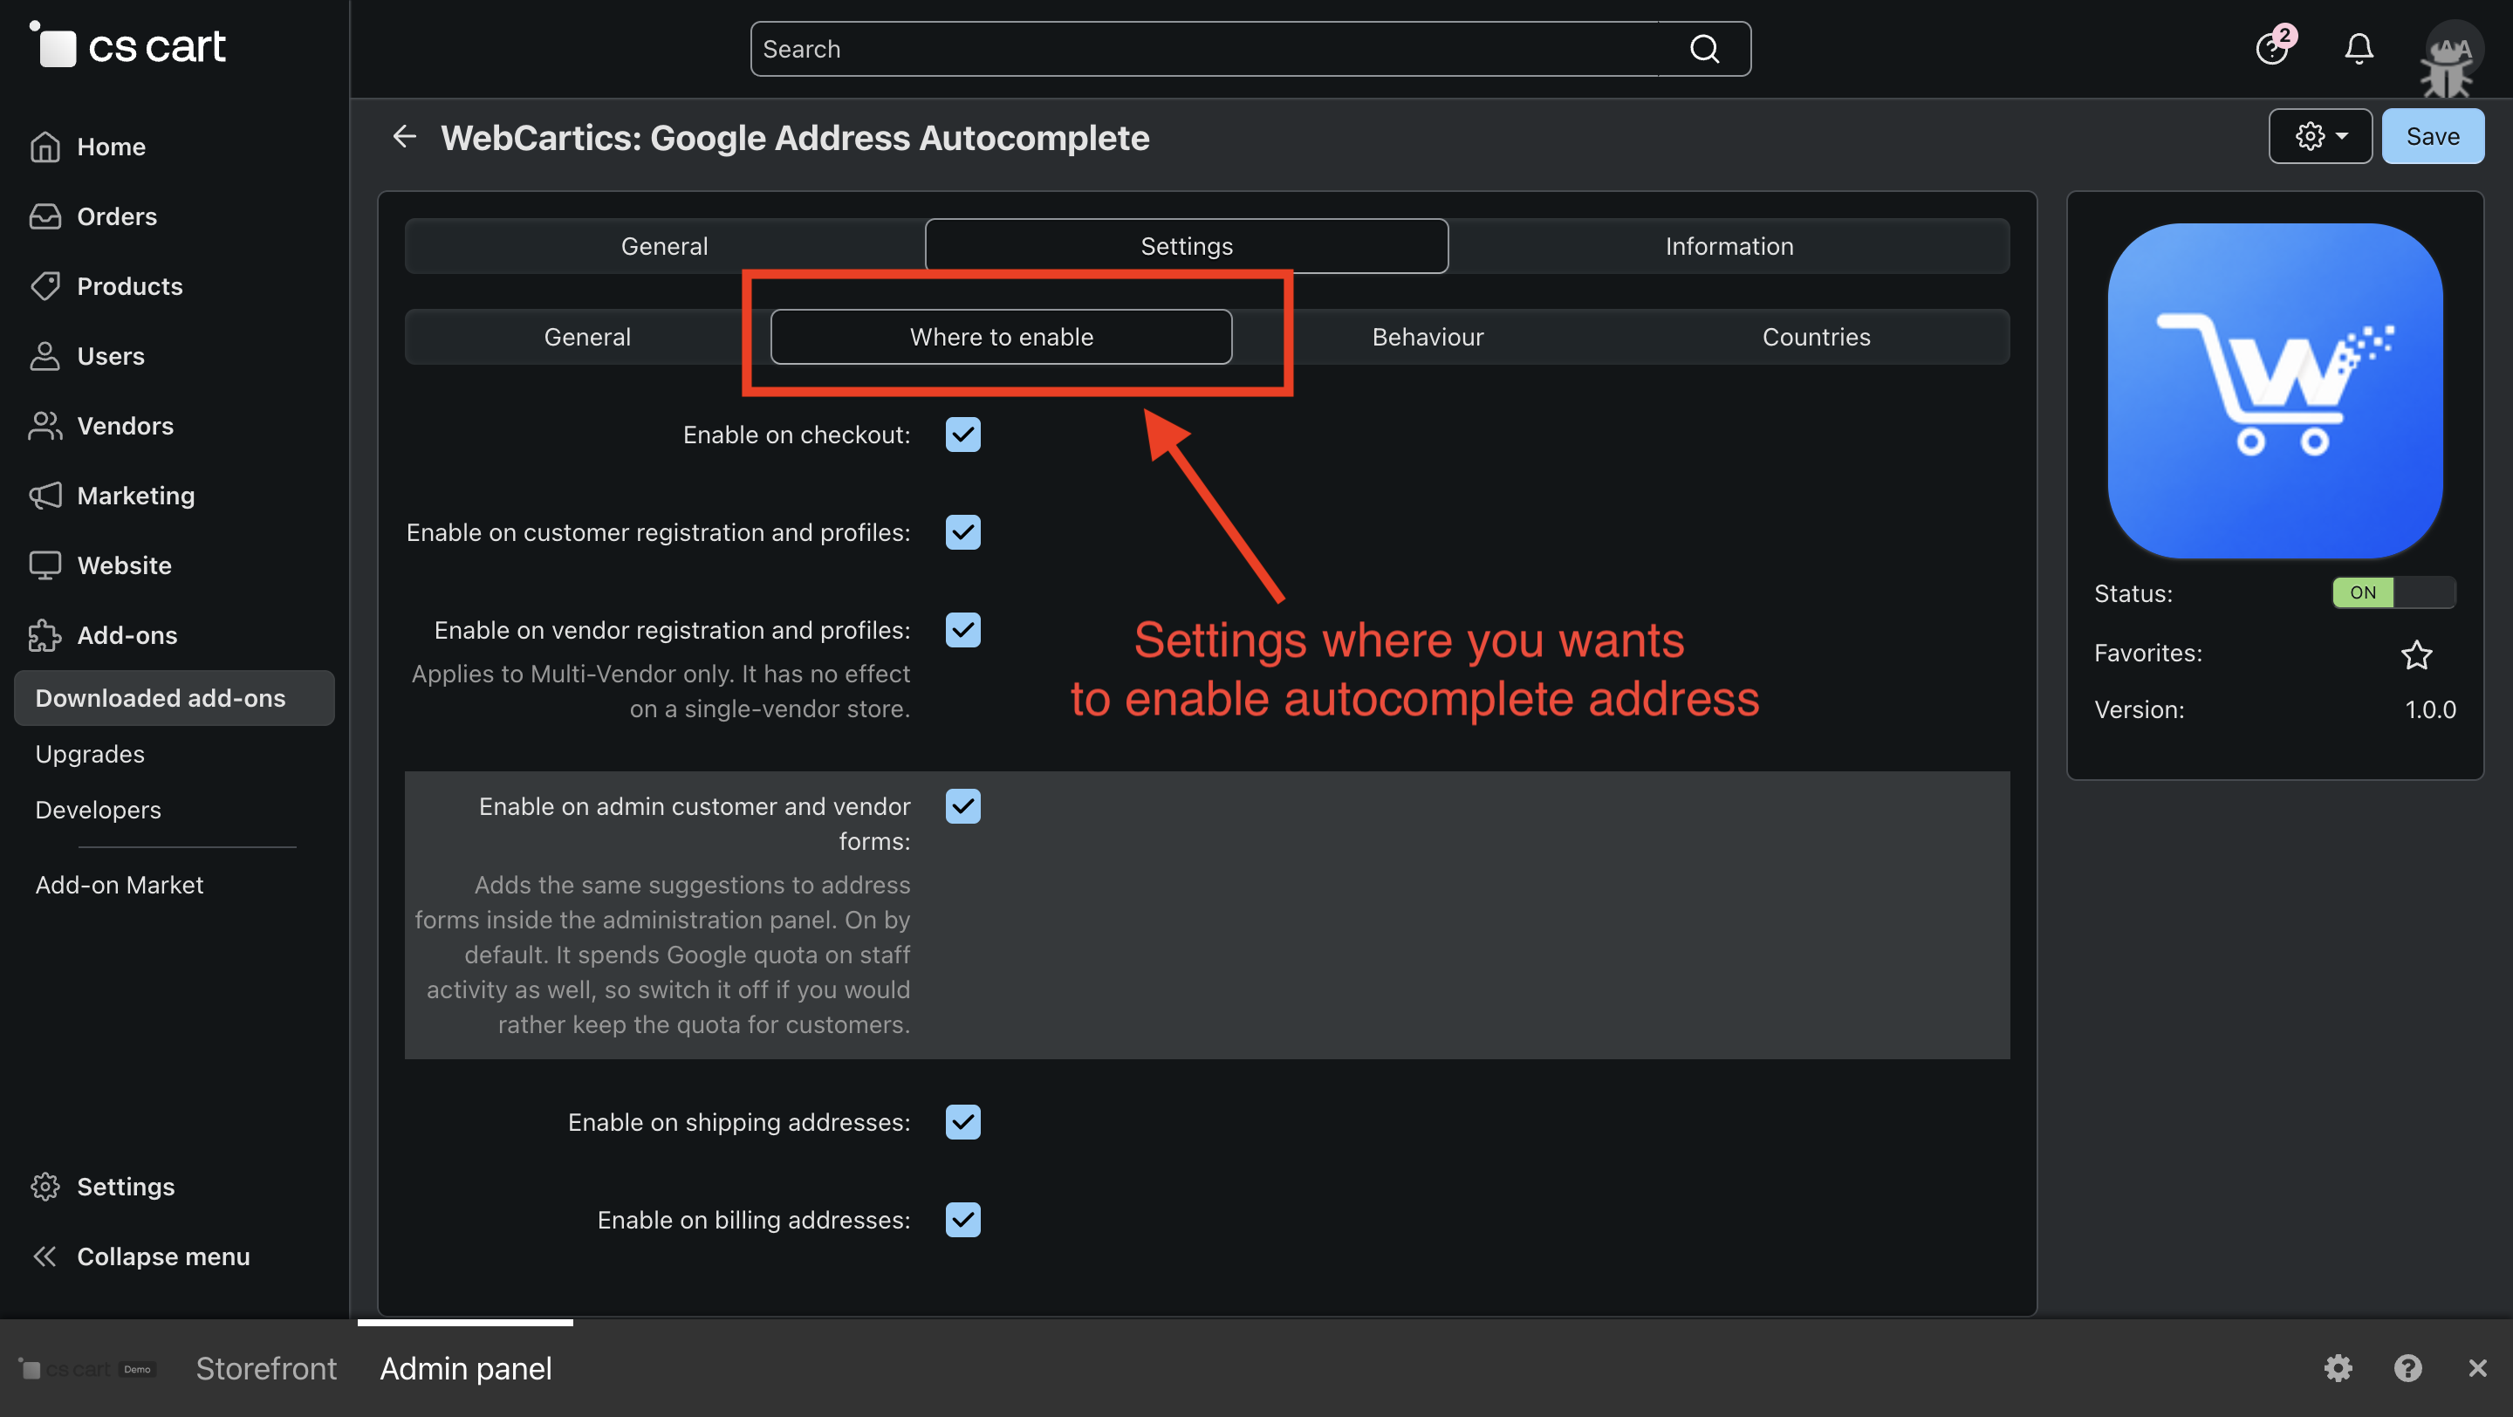
Task: Open Home from the sidebar
Action: (x=110, y=147)
